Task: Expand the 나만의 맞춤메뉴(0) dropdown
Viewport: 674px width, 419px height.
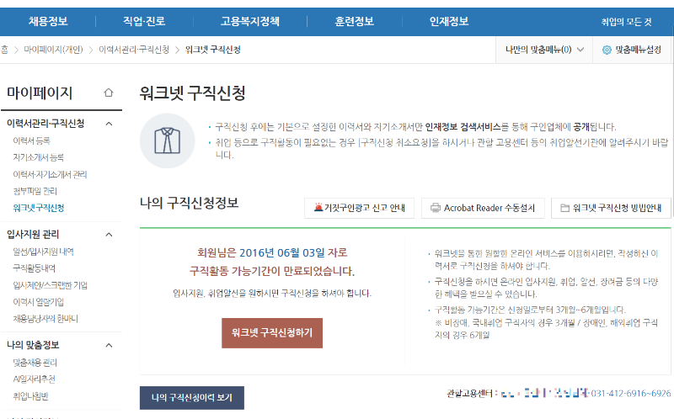Action: [544, 50]
